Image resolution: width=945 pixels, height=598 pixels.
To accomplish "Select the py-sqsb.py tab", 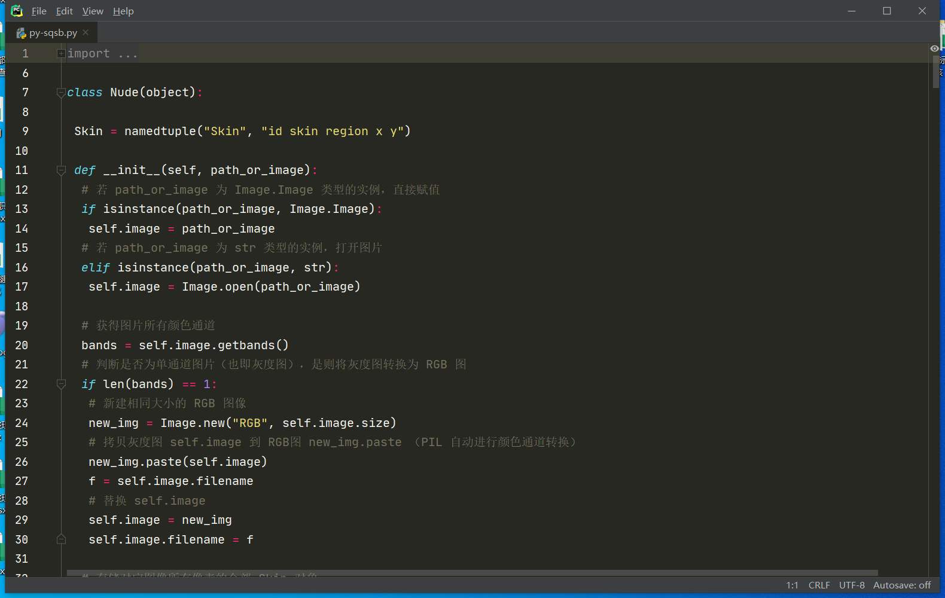I will coord(53,33).
